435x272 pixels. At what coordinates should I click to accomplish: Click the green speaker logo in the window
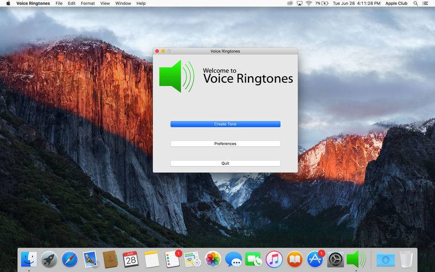[x=177, y=76]
